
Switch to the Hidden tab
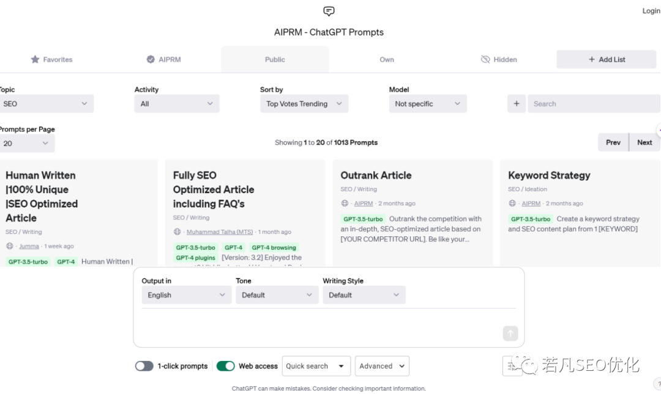(x=499, y=59)
